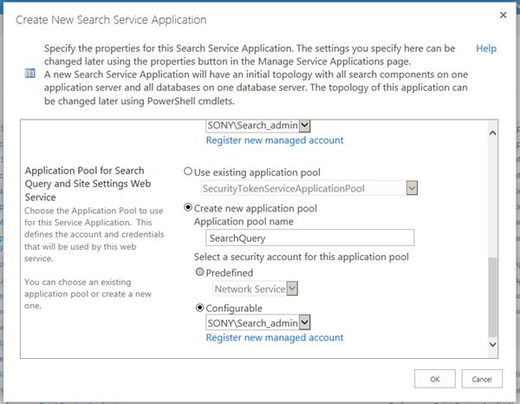Click the scroll down arrow of the settings pane
This screenshot has width=520, height=404.
coord(493,344)
